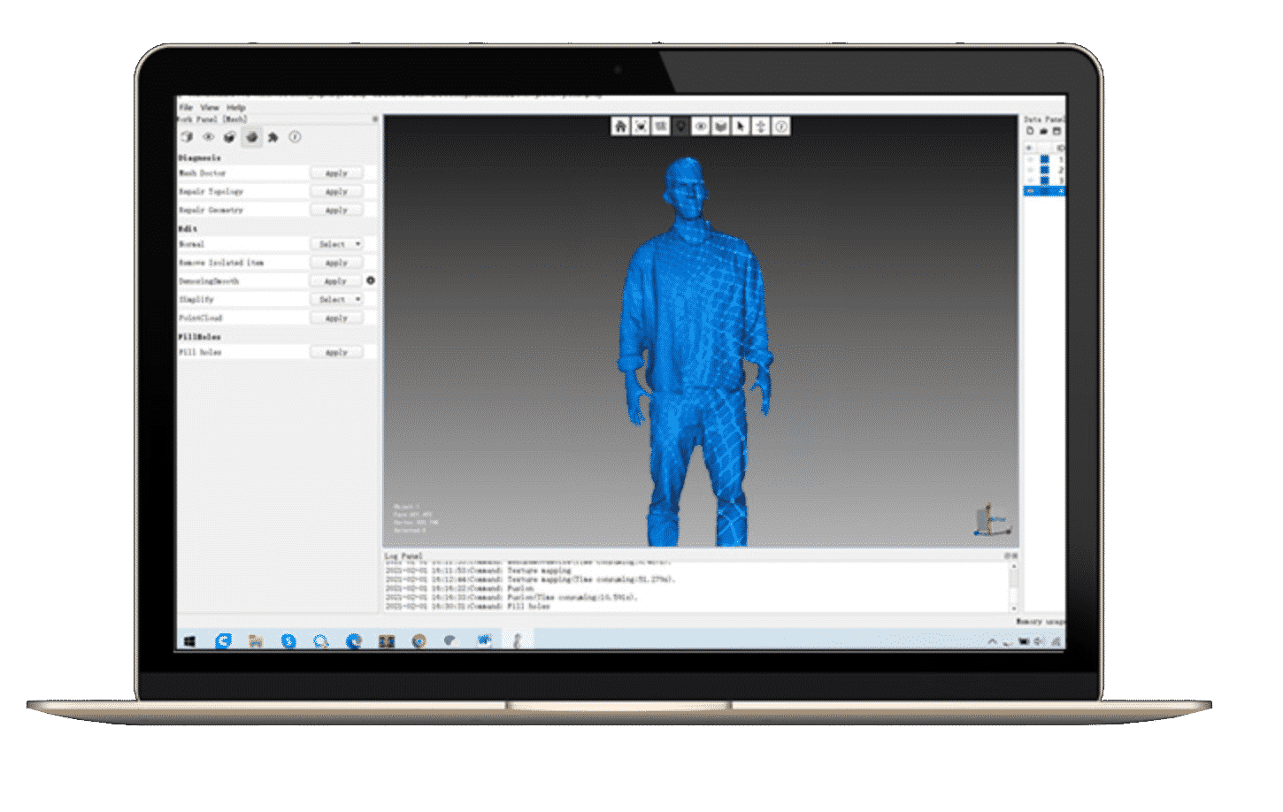Click the eye view icon in Work Panel toolbar
The image size is (1283, 812).
[x=210, y=137]
